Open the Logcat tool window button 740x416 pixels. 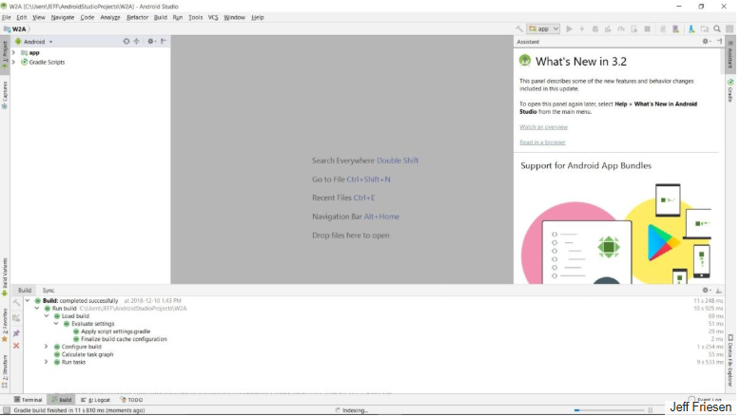click(x=95, y=400)
